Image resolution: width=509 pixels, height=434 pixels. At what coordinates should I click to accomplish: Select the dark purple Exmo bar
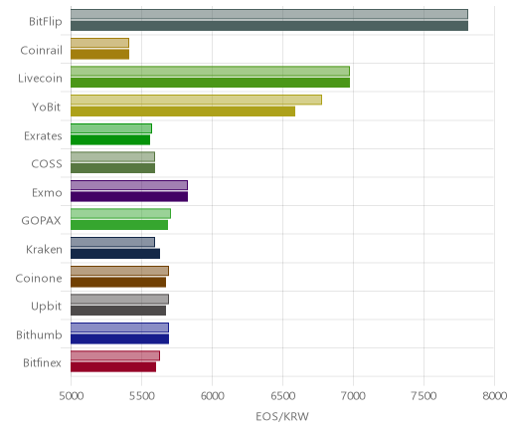point(129,197)
